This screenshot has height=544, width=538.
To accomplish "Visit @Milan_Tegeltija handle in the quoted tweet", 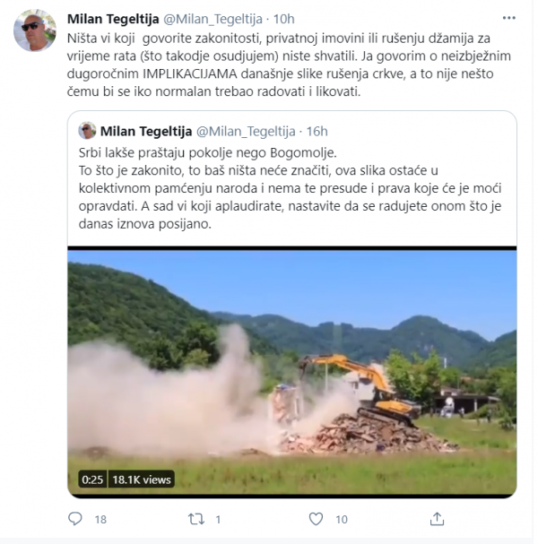I will tap(246, 132).
